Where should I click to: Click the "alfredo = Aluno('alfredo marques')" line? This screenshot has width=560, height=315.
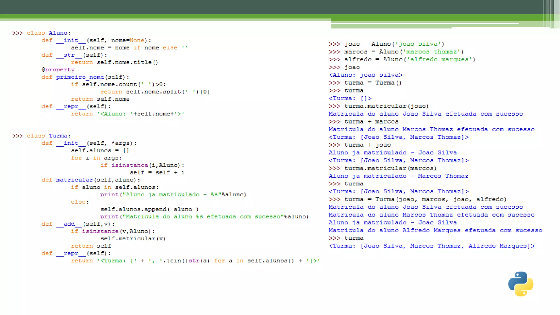[x=409, y=60]
